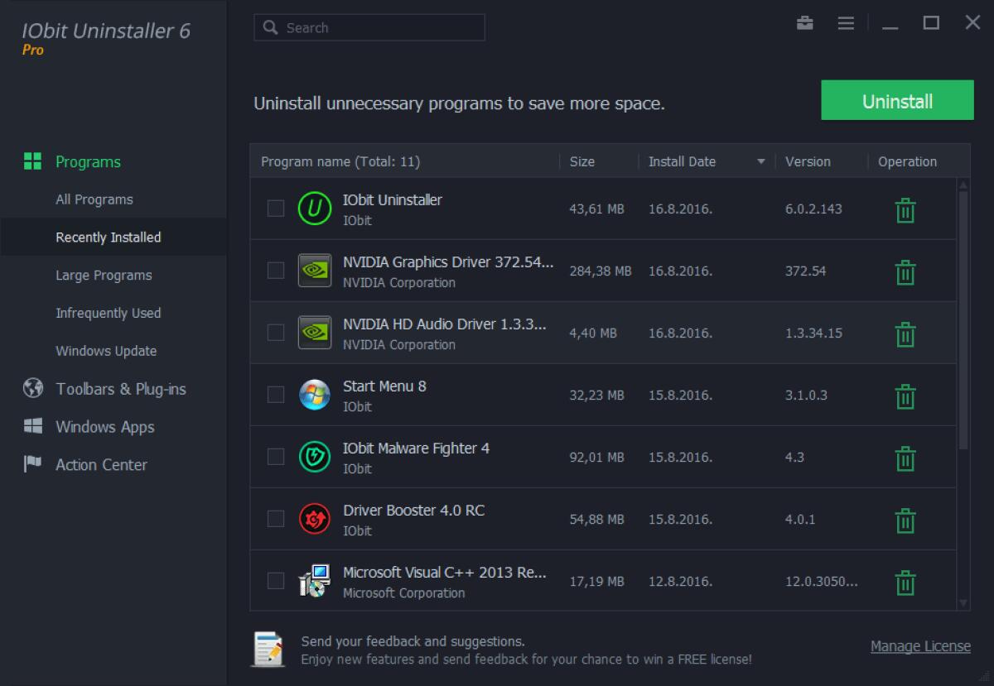Screen dimensions: 994x686
Task: Tick the Driver Booster 4.0 RC checkbox
Action: 276,519
